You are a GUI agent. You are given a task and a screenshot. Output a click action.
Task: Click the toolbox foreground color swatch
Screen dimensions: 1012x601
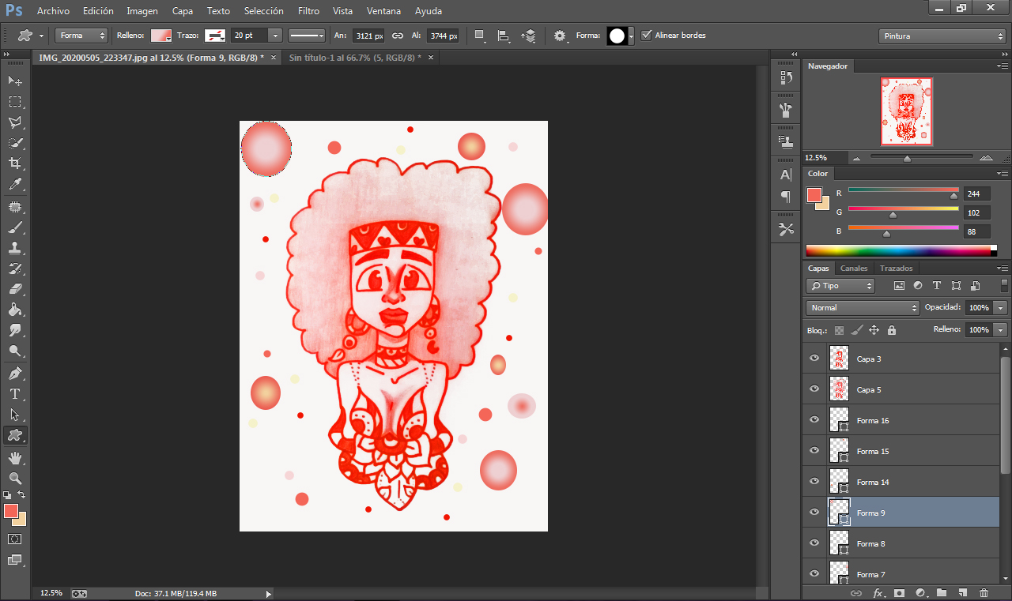point(10,511)
